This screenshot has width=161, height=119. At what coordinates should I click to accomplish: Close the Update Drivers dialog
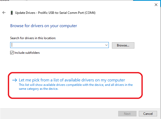coord(156,5)
